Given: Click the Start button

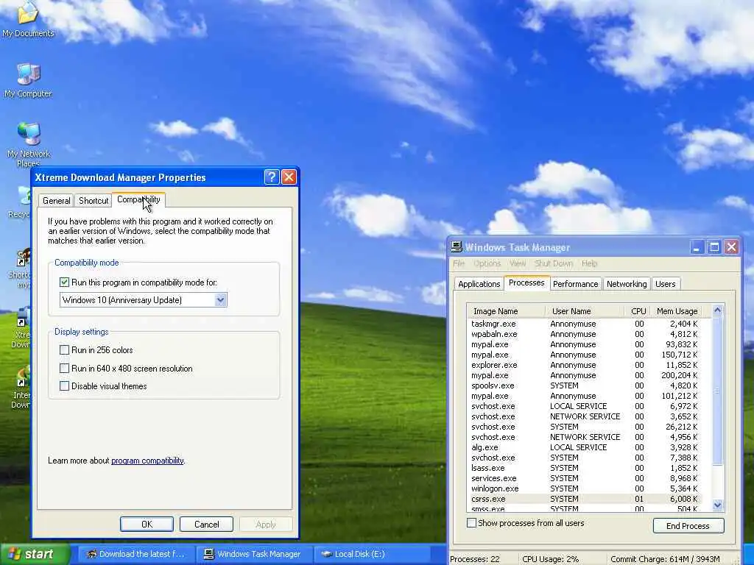Looking at the screenshot, I should (35, 554).
